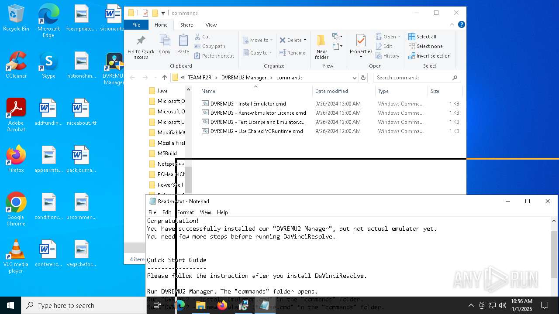
Task: Click Select all in ribbon
Action: coord(422,37)
